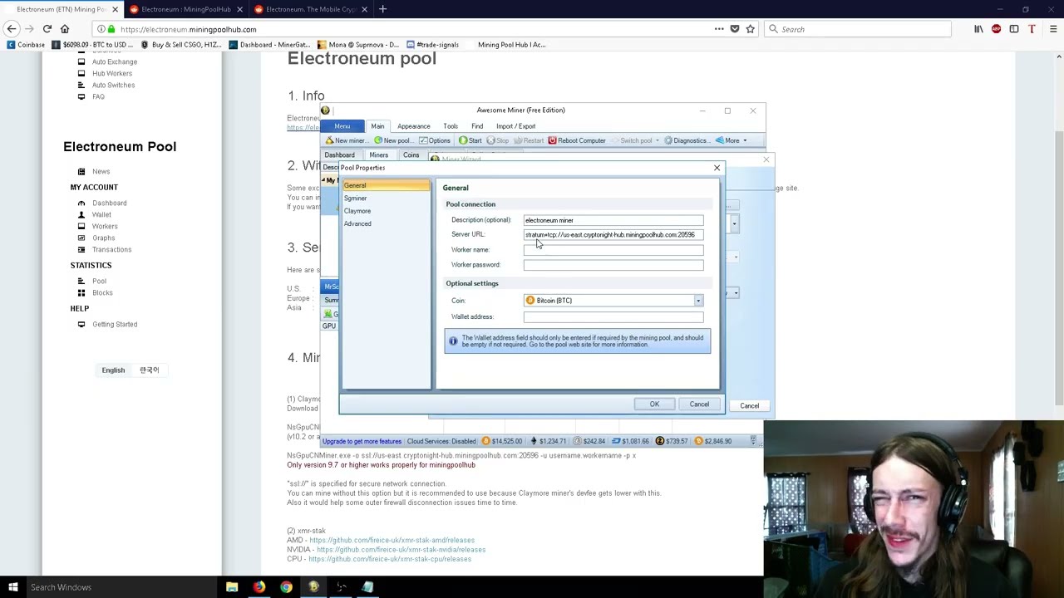The image size is (1064, 598).
Task: Click the Litecoin $242.84 price in status bar
Action: pos(589,441)
